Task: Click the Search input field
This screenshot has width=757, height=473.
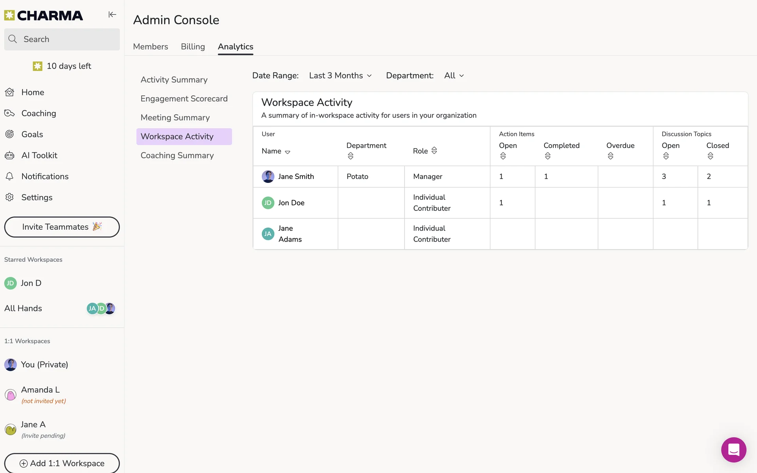Action: [62, 39]
